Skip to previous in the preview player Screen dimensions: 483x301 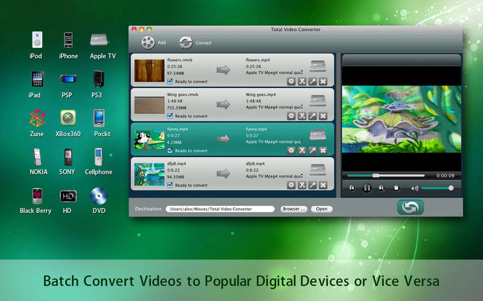(x=351, y=188)
